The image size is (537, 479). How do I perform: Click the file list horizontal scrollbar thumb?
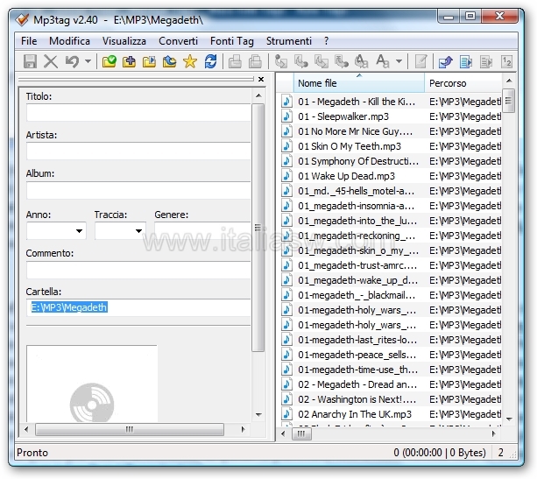click(x=301, y=434)
